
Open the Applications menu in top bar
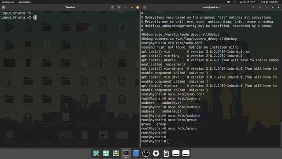pyautogui.click(x=25, y=2)
